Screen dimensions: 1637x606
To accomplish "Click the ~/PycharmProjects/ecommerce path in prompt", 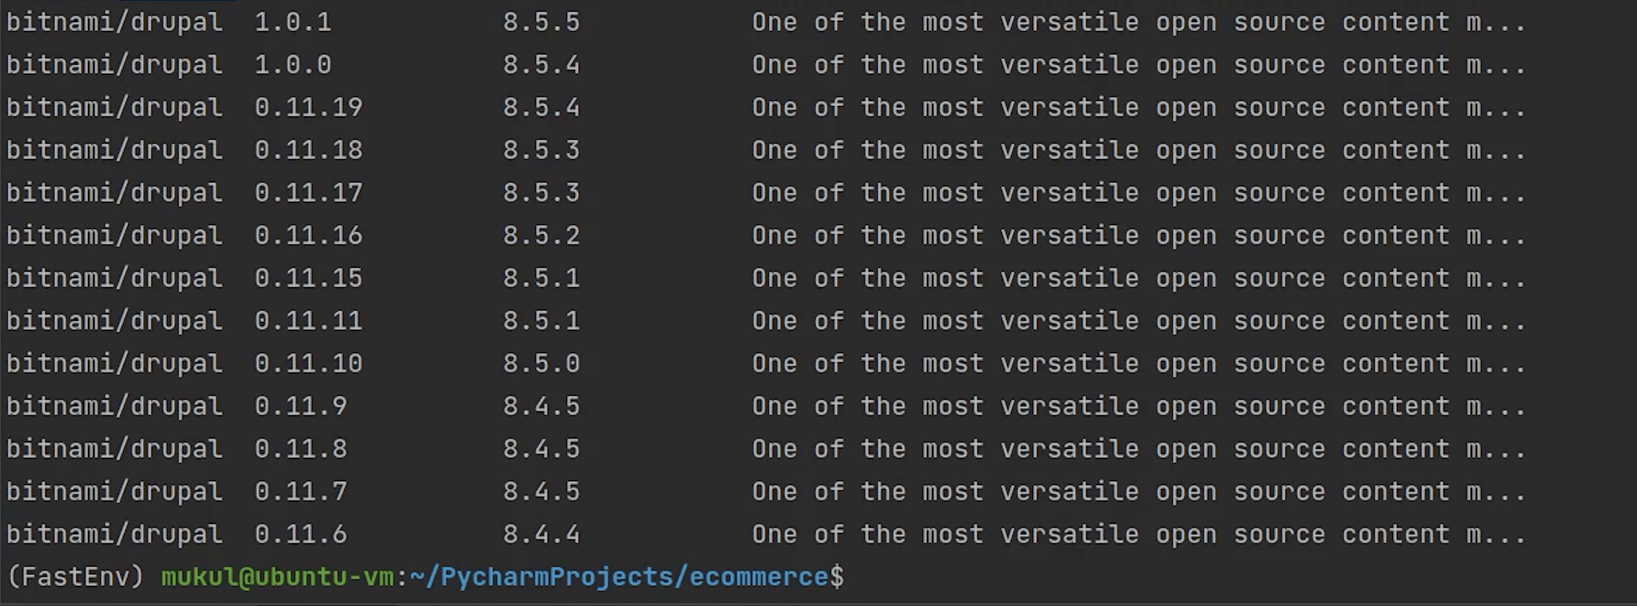I will (x=619, y=576).
